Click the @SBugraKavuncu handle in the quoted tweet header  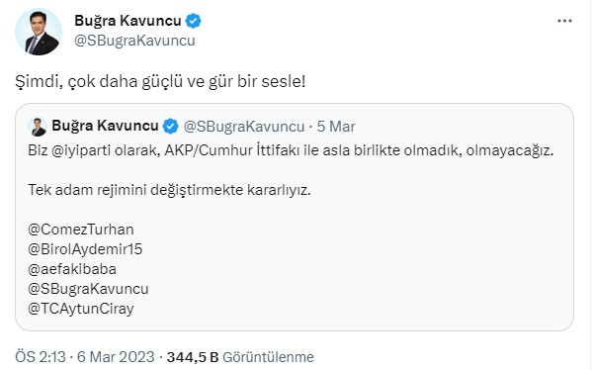tap(244, 127)
